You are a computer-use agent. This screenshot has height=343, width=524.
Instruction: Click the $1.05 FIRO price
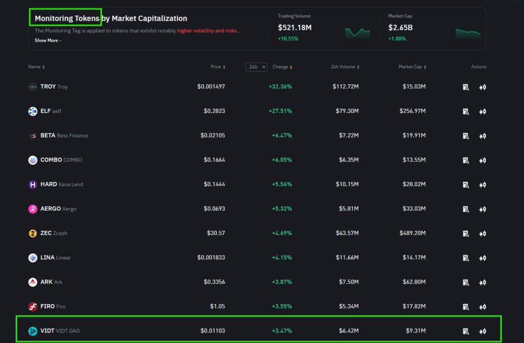(218, 306)
